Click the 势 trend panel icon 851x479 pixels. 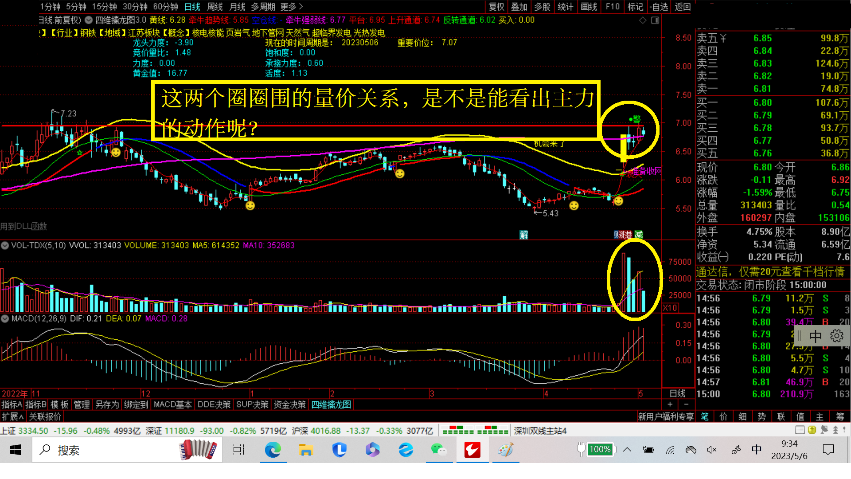[x=762, y=416]
